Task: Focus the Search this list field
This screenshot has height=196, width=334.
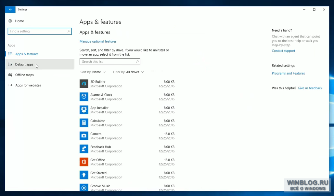Action: coord(110,62)
